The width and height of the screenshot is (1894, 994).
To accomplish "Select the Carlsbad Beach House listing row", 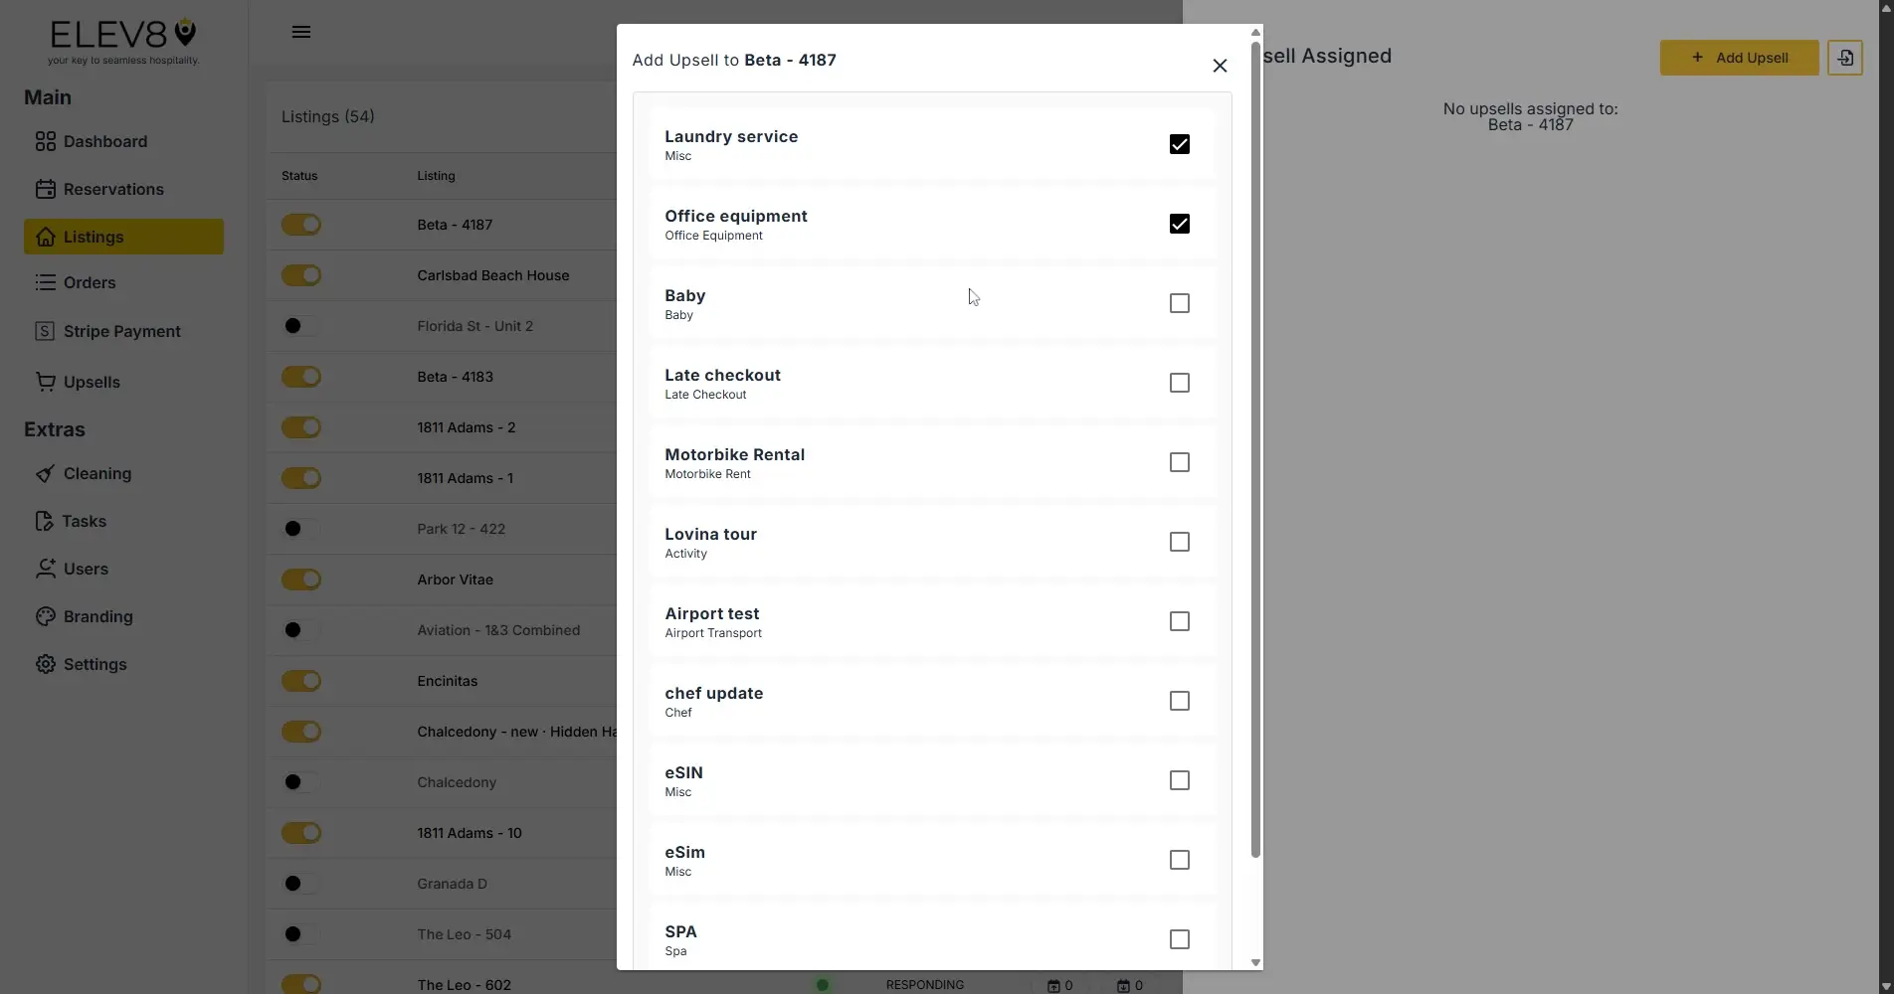I will tap(492, 275).
